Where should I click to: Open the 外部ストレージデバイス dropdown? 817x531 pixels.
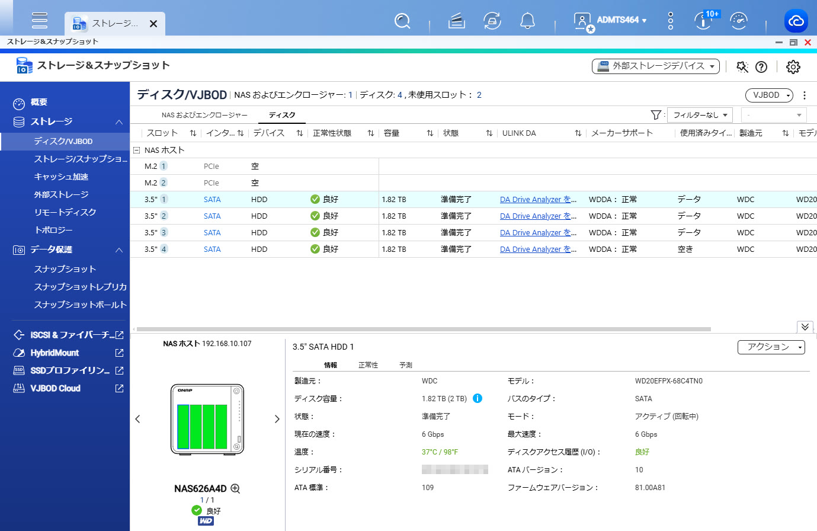tap(656, 66)
